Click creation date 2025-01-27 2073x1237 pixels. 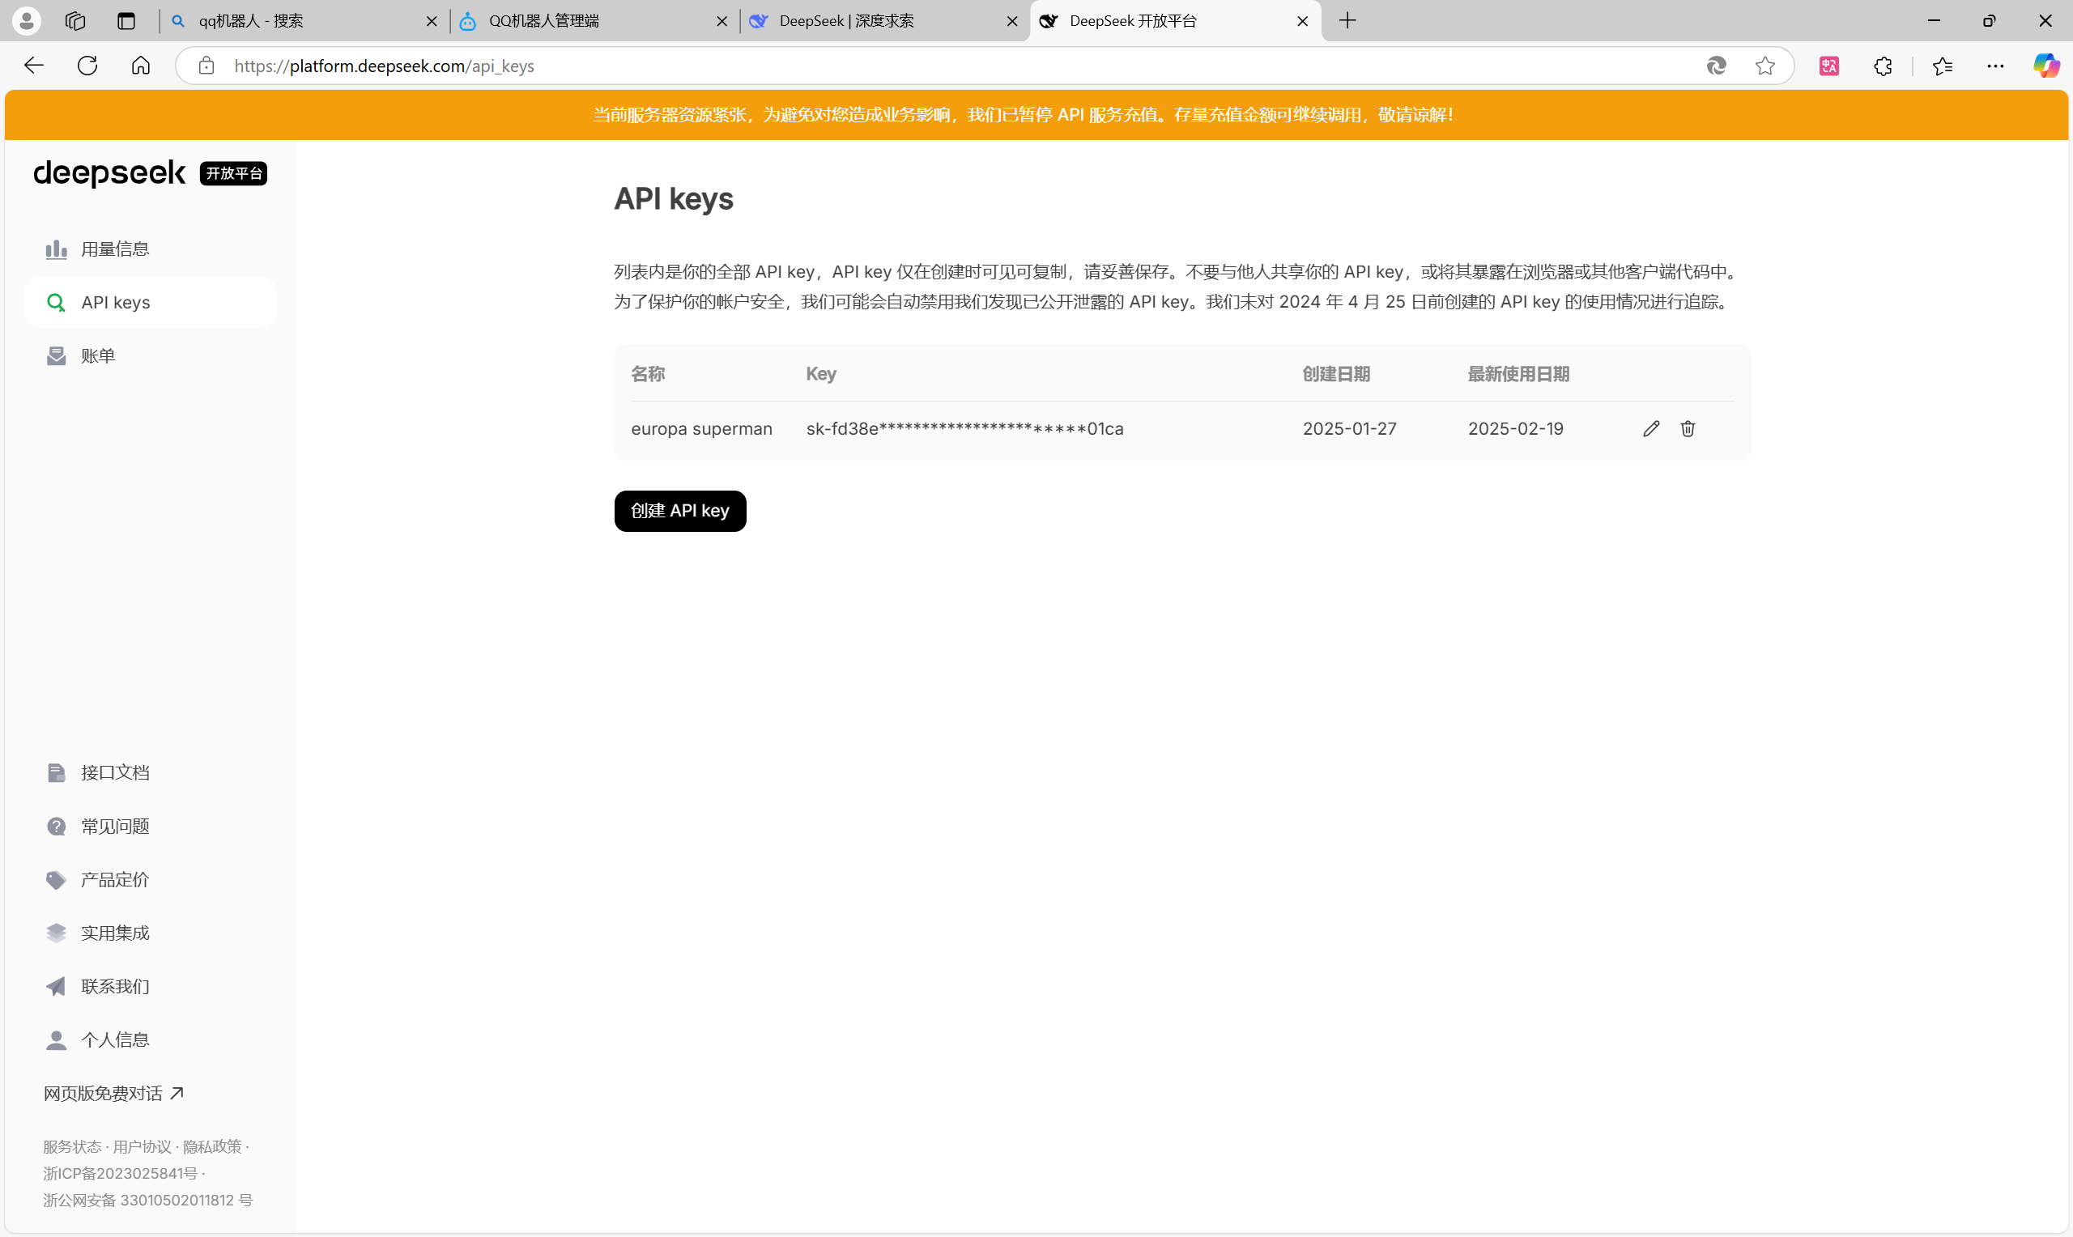click(1348, 428)
